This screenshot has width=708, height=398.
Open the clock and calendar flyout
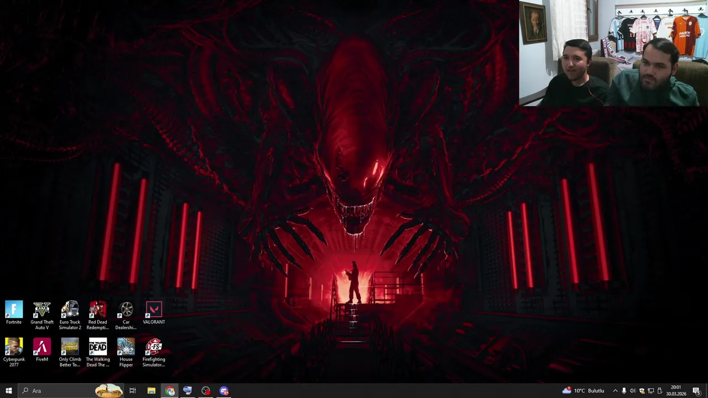pos(676,391)
